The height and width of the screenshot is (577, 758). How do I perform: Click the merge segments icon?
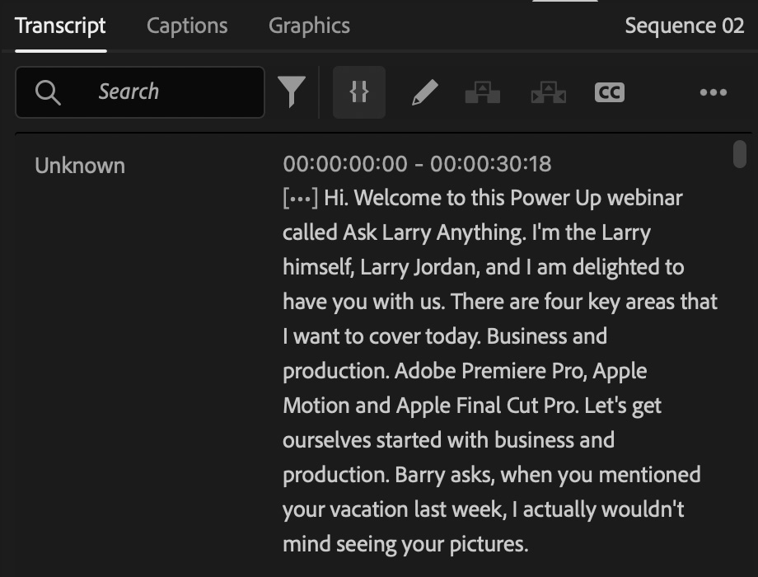[x=548, y=92]
